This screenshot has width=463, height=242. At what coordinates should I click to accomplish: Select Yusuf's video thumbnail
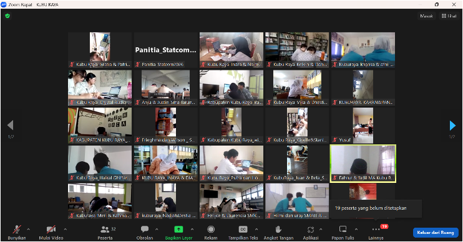click(363, 126)
